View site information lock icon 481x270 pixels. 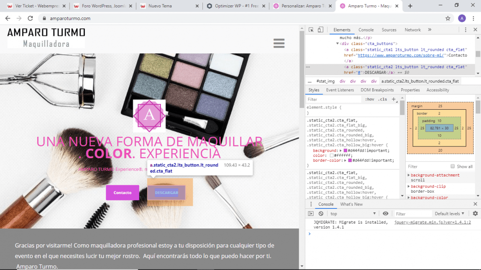[44, 18]
